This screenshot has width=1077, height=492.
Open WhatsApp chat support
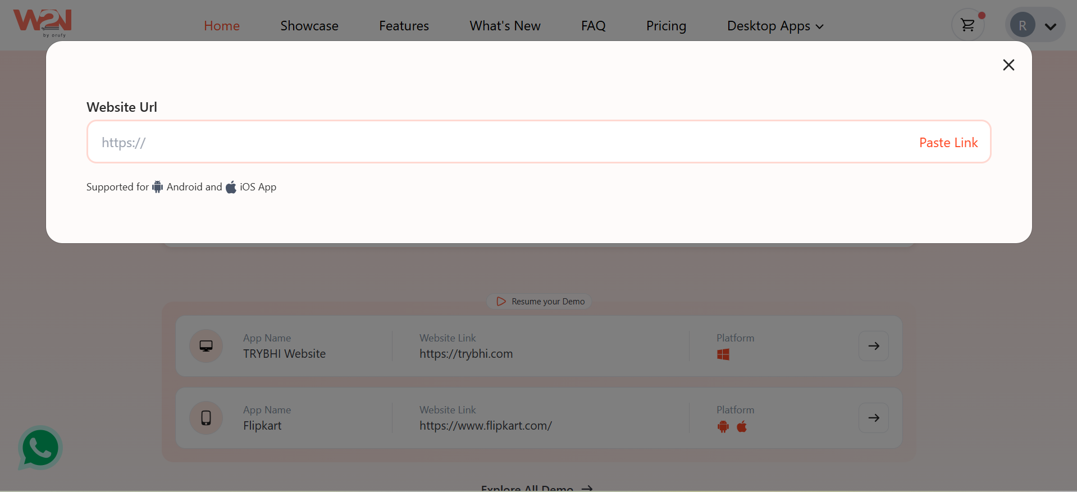(x=40, y=448)
